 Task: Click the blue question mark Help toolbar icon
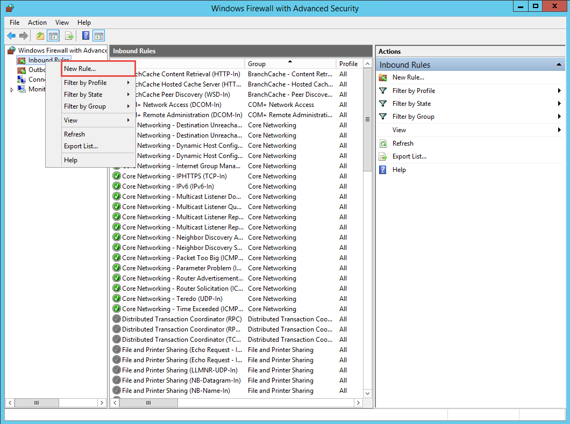tap(85, 36)
